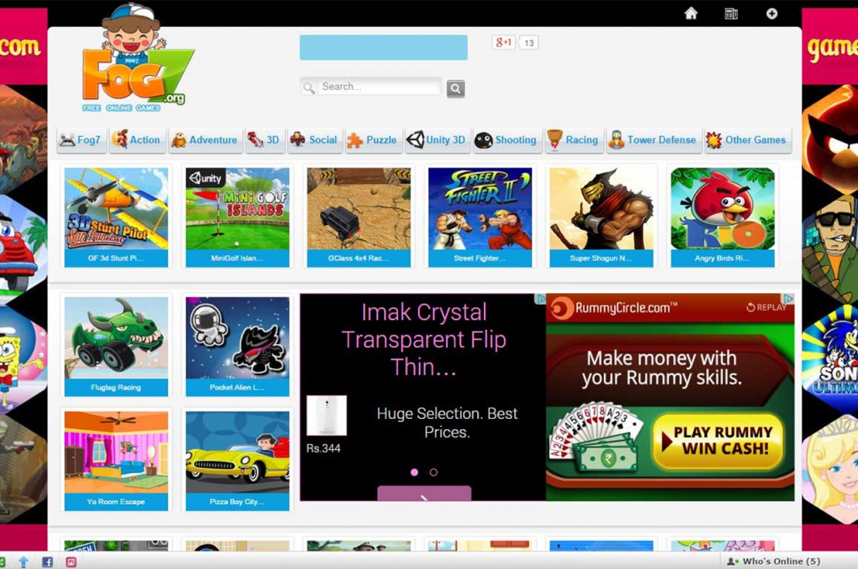Open the Tower Defense games category
This screenshot has height=569, width=858.
point(653,140)
